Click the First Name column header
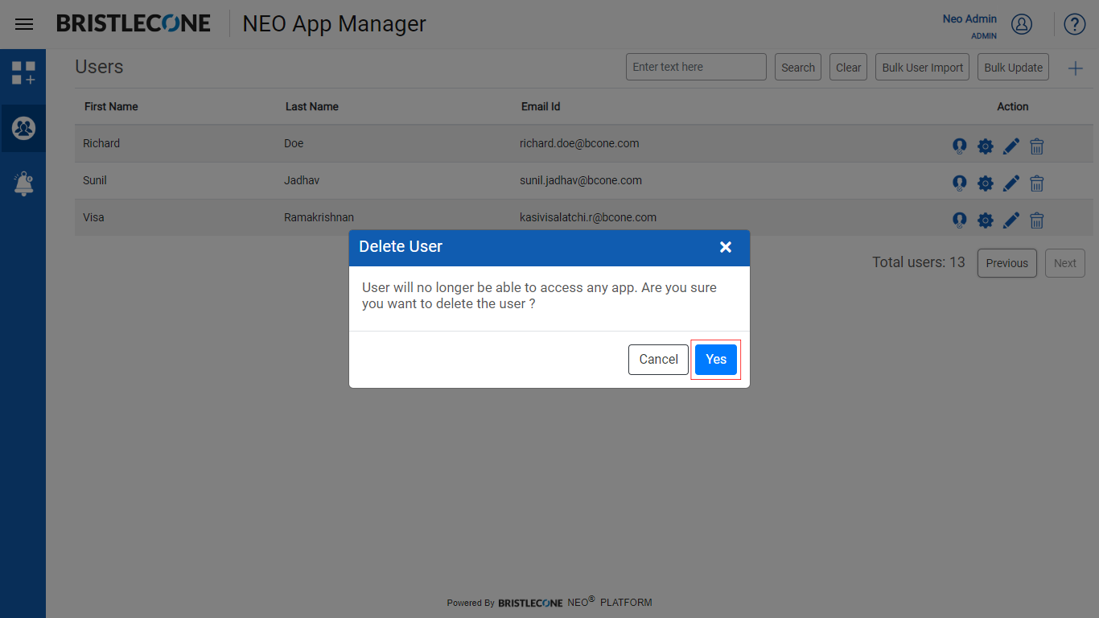The image size is (1099, 618). (111, 106)
